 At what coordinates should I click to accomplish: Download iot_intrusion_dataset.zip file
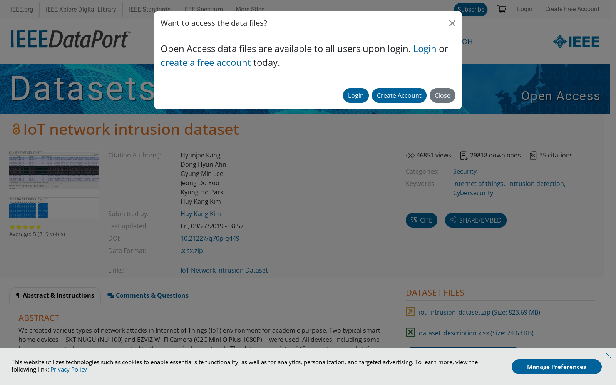point(479,312)
